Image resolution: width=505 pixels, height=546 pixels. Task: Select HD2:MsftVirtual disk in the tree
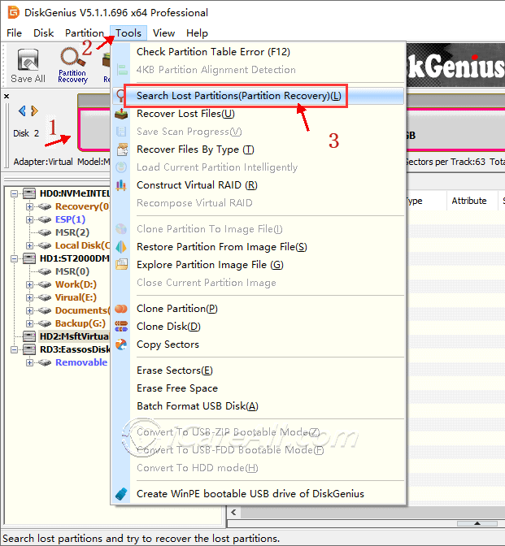75,336
